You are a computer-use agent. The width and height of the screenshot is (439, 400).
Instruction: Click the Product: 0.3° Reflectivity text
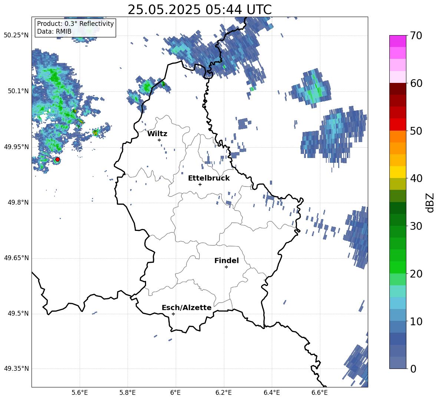pyautogui.click(x=75, y=23)
